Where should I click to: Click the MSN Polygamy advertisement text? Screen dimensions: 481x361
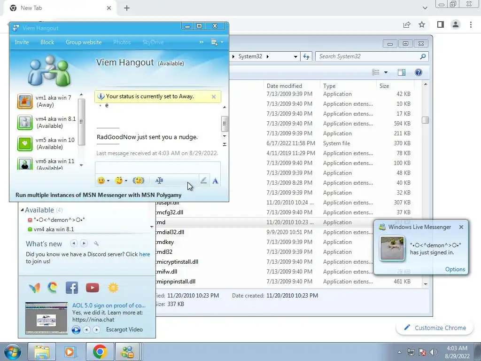click(x=99, y=195)
